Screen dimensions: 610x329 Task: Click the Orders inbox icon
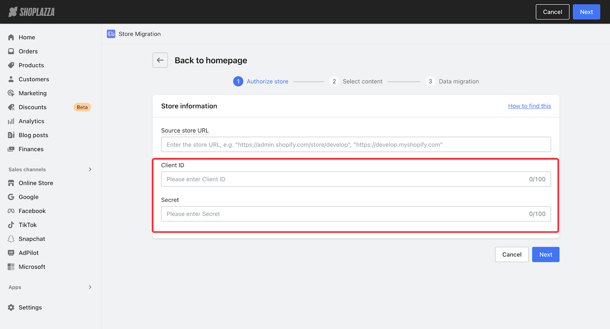[x=11, y=51]
